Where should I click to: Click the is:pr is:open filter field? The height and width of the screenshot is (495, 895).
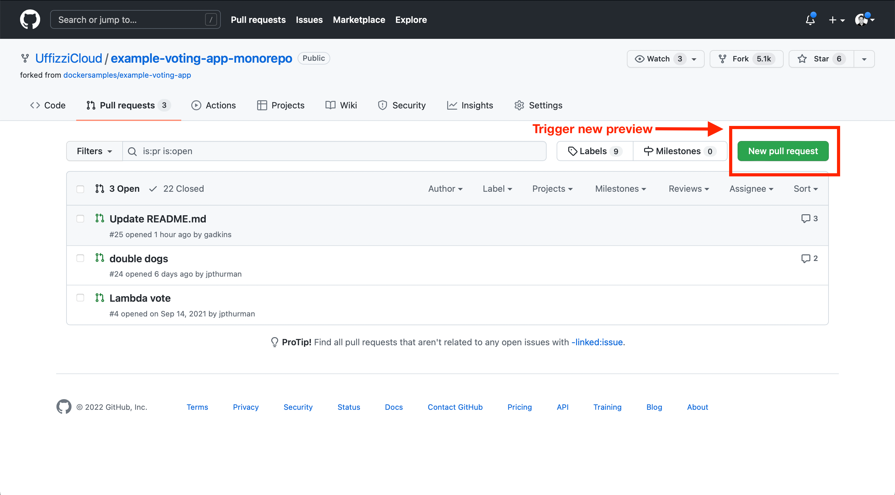click(334, 151)
